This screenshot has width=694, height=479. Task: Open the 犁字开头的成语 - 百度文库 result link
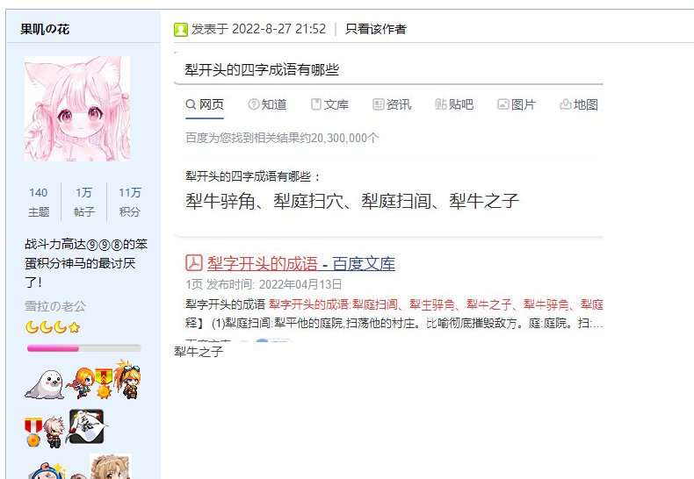(x=301, y=264)
